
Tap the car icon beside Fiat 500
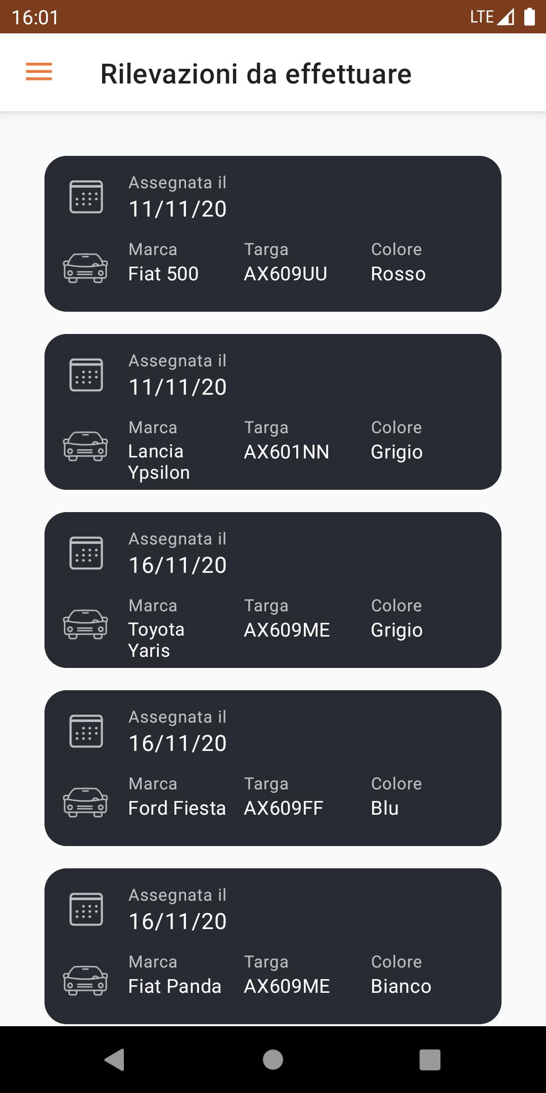coord(85,268)
